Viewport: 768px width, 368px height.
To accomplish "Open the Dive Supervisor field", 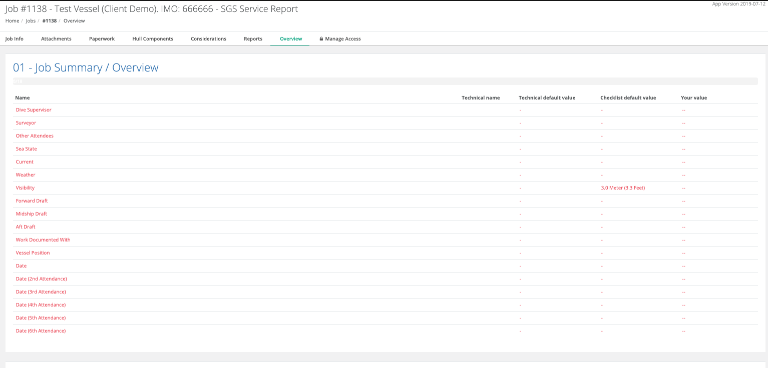I will point(34,109).
